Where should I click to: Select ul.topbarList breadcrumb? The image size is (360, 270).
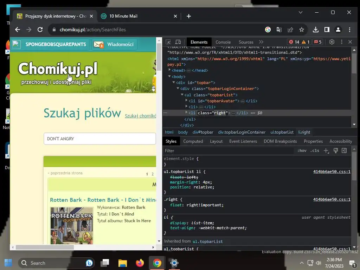(x=282, y=132)
